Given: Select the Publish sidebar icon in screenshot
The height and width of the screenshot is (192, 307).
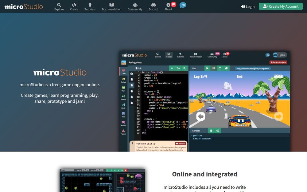Looking at the screenshot, I should pos(123,132).
